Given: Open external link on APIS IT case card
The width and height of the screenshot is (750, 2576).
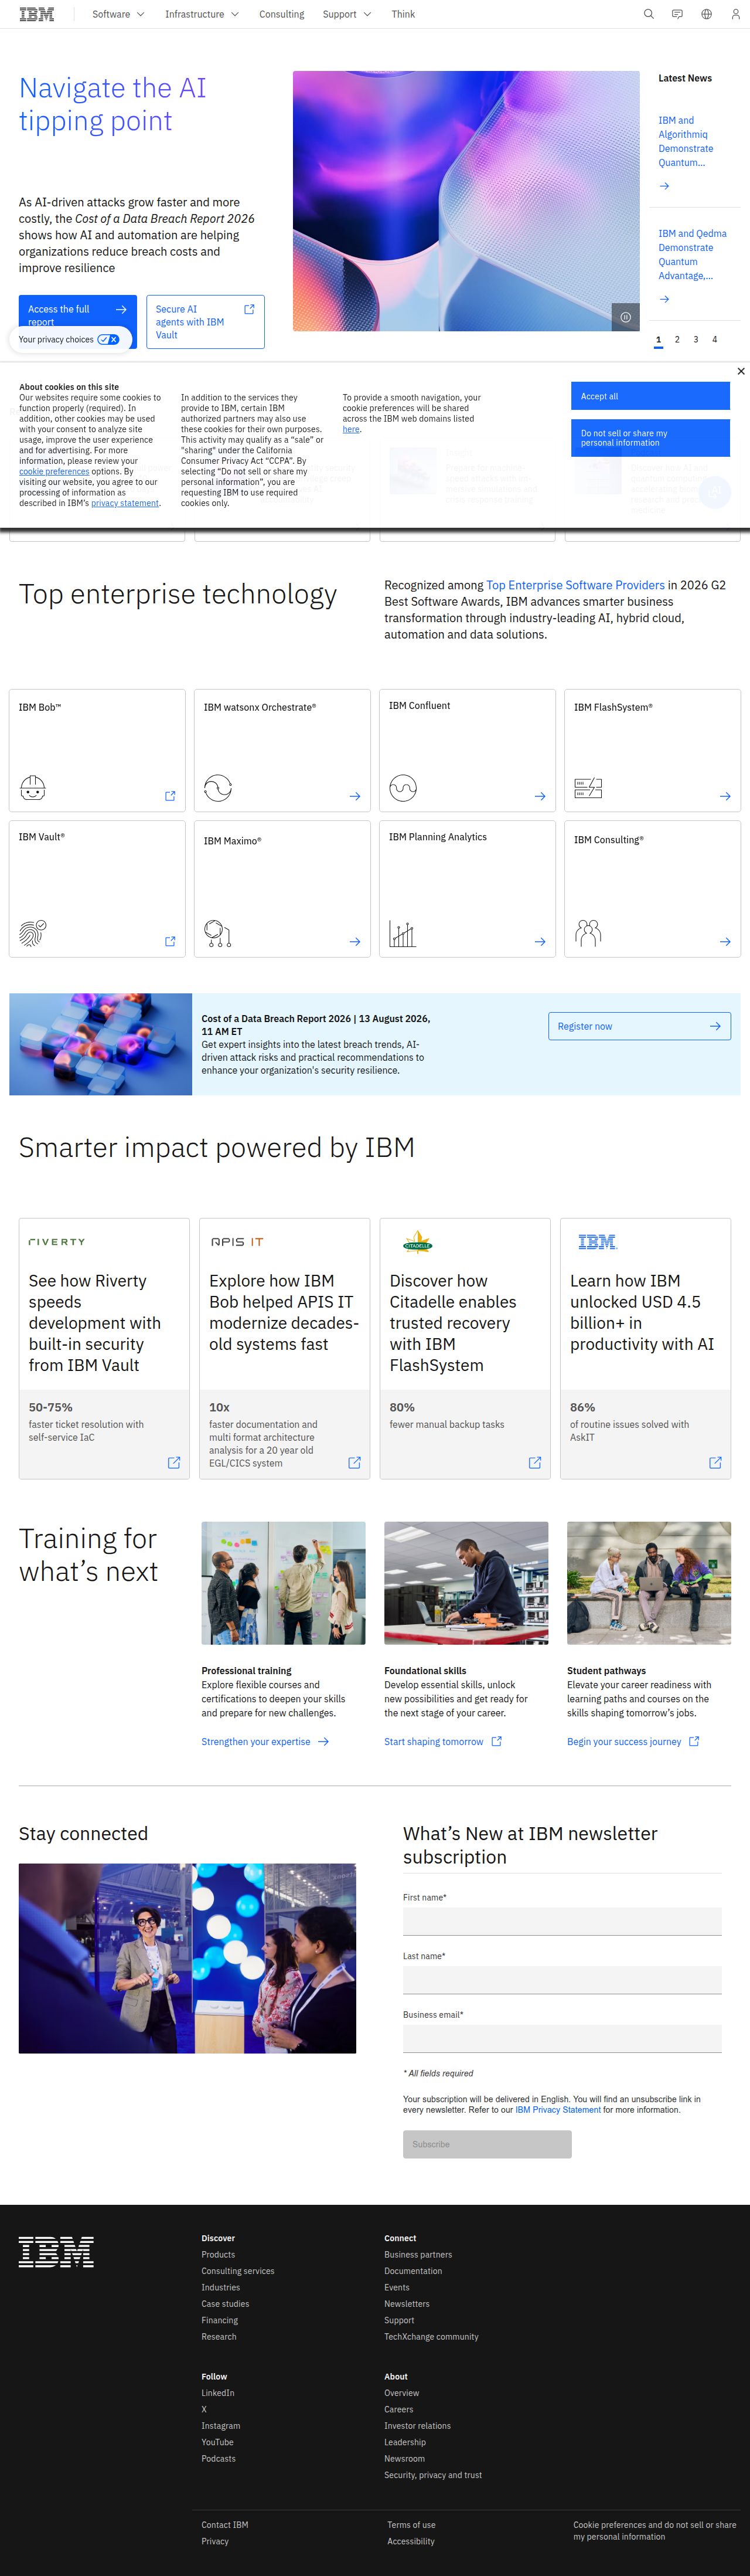Looking at the screenshot, I should pos(353,1462).
